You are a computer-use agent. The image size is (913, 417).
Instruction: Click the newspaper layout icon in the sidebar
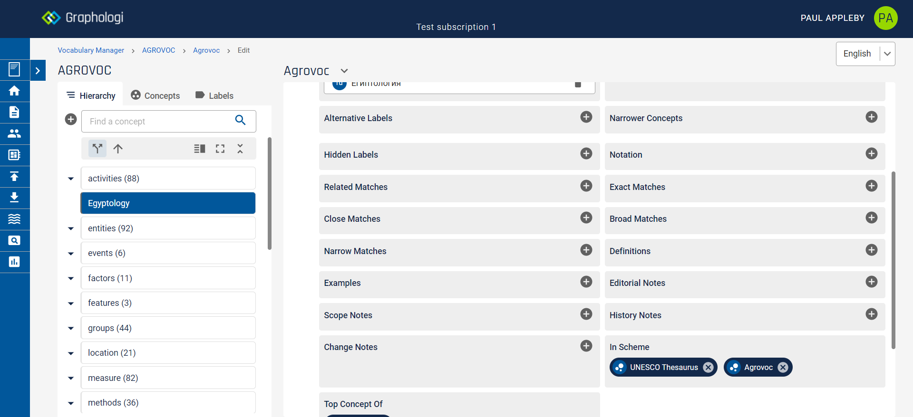(x=14, y=155)
